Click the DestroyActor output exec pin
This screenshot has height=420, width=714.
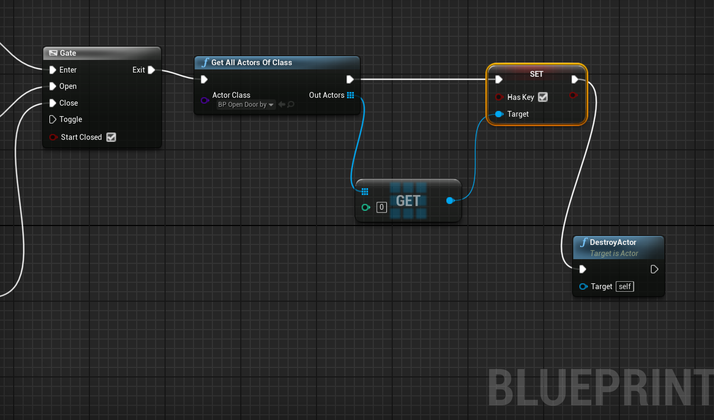[x=654, y=269]
